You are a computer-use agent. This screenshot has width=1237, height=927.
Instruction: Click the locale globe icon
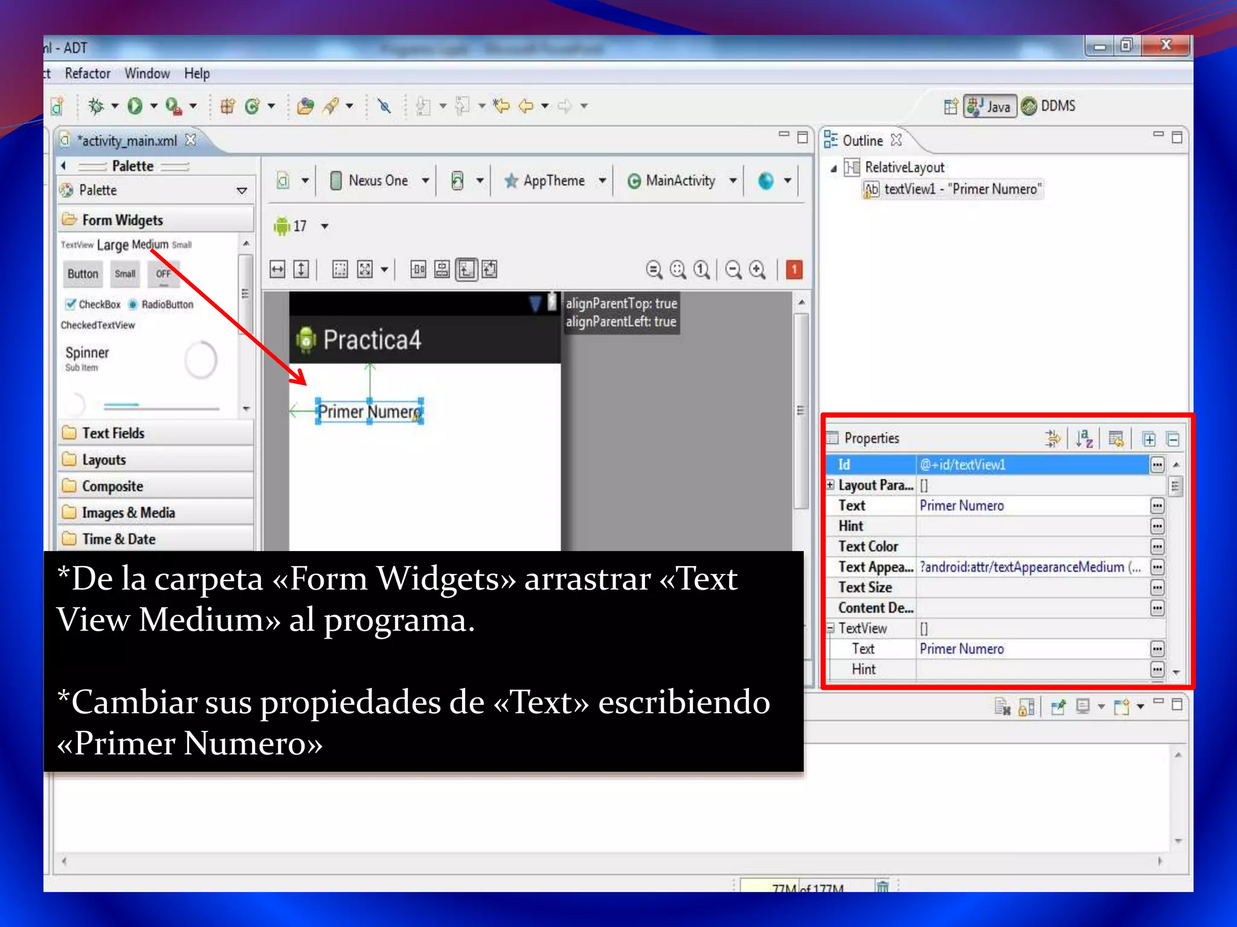[765, 180]
